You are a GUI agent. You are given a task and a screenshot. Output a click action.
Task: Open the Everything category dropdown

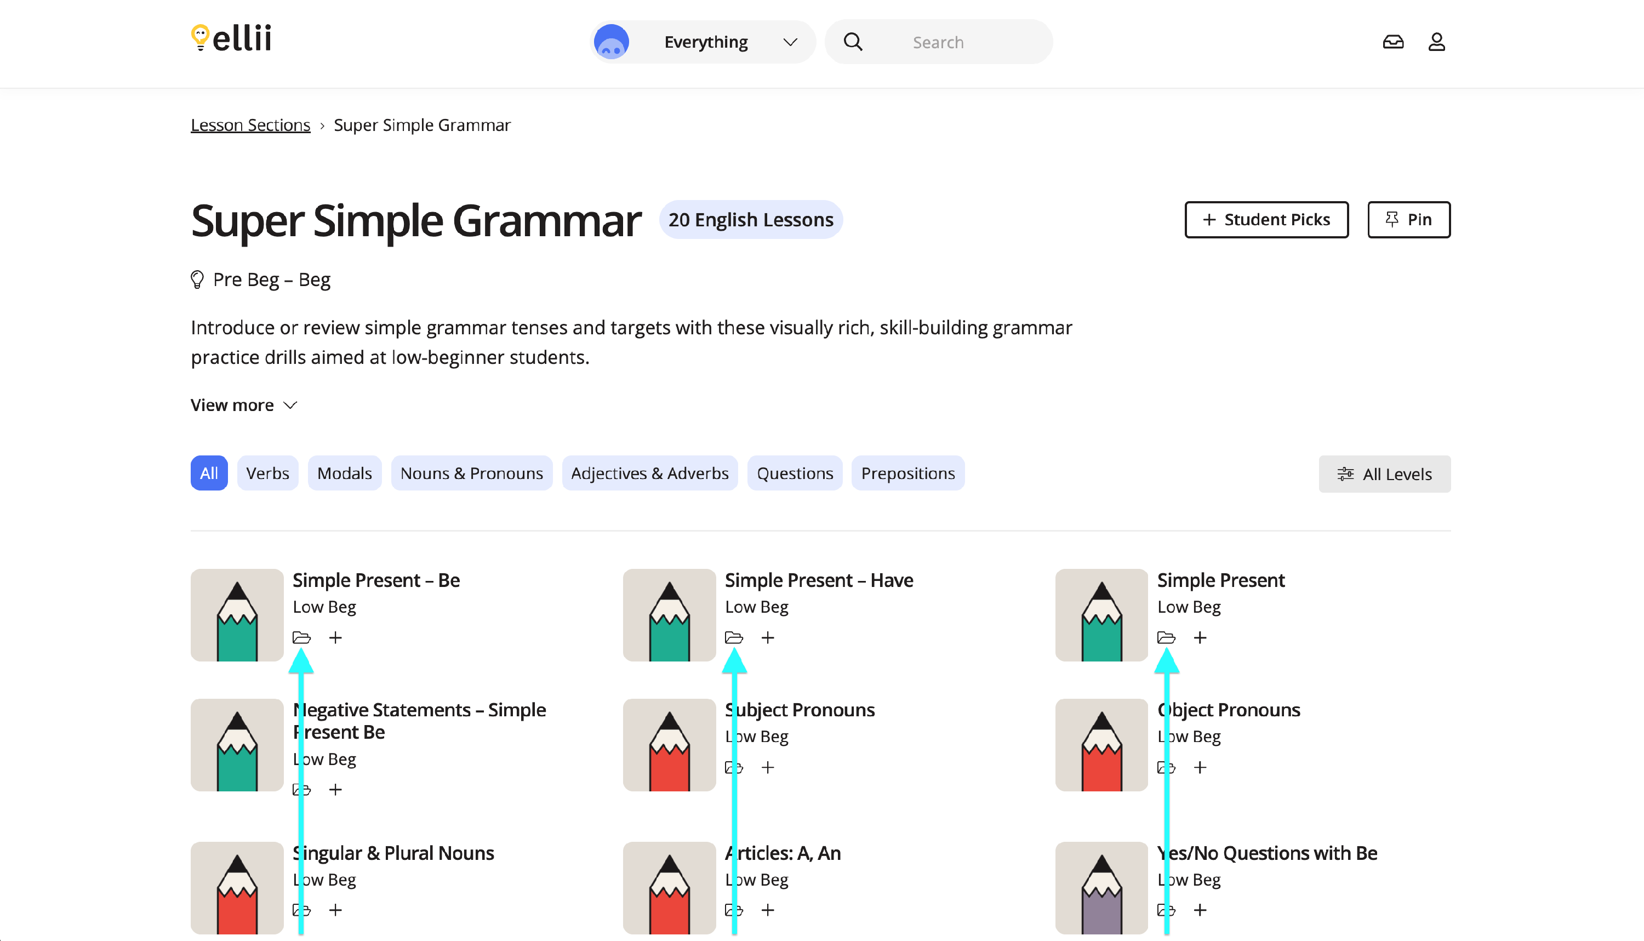(704, 42)
